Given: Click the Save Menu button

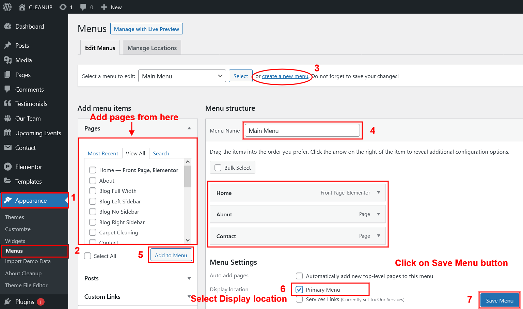Looking at the screenshot, I should click(500, 300).
